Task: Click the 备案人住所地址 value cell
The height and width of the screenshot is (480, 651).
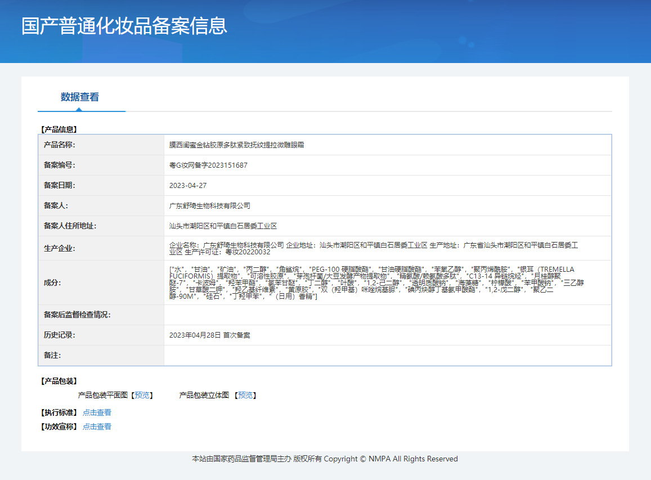Action: click(x=223, y=226)
